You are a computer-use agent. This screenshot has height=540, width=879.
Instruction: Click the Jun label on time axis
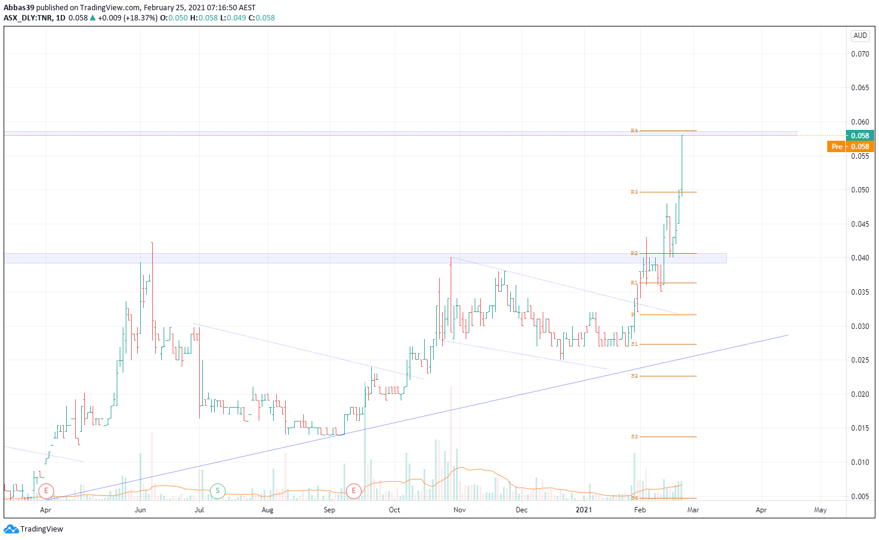click(140, 510)
